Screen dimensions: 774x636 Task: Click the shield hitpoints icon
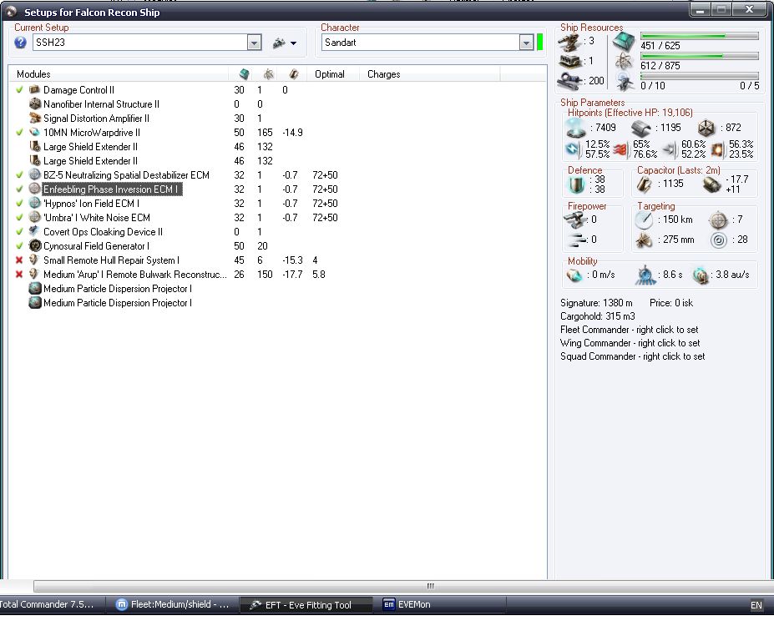click(575, 129)
